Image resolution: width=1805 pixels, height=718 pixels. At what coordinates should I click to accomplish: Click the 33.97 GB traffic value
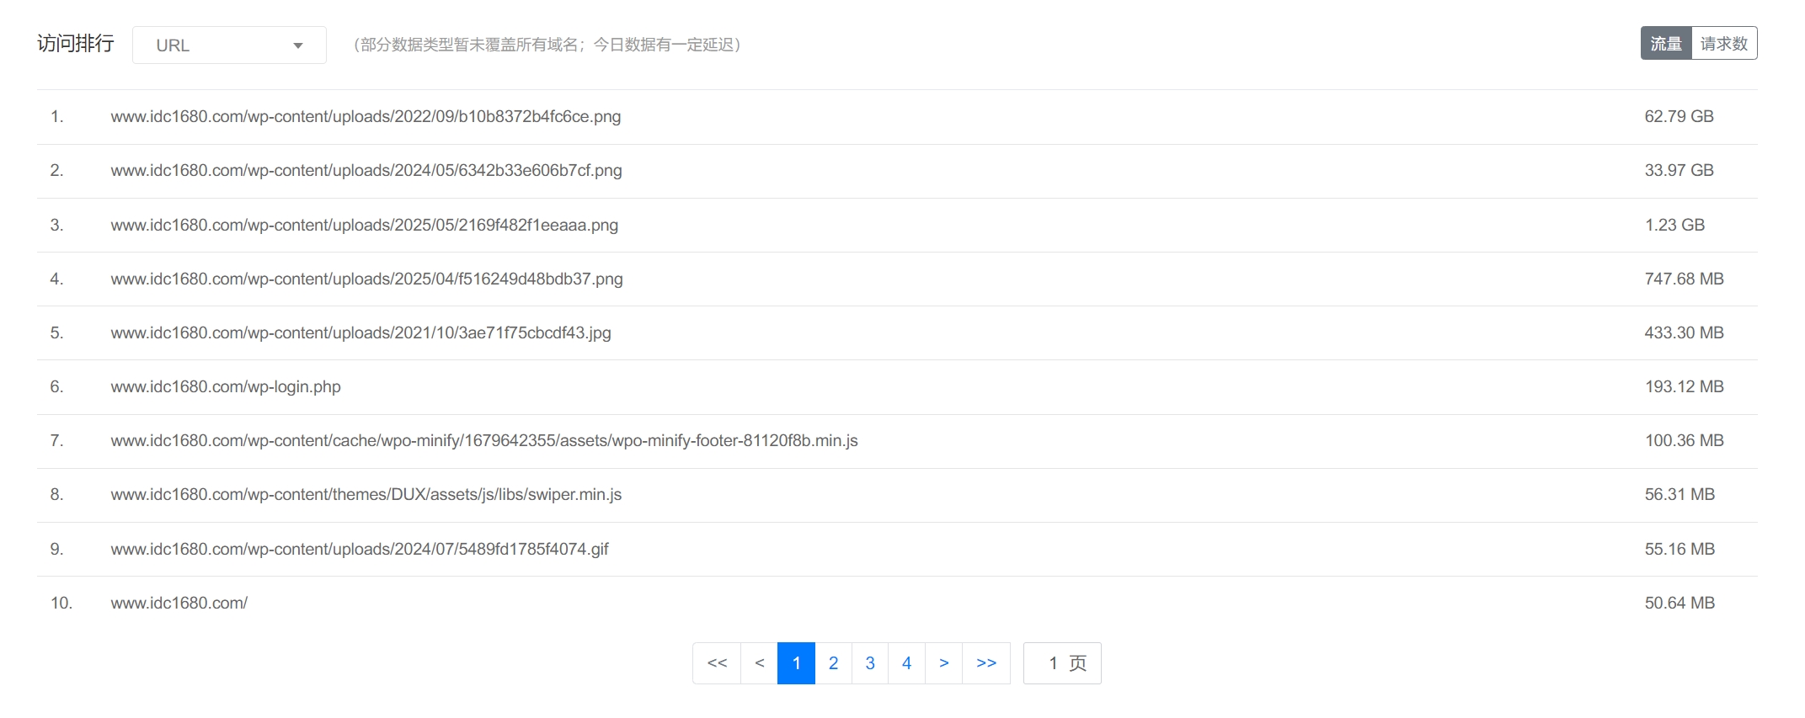1679,171
